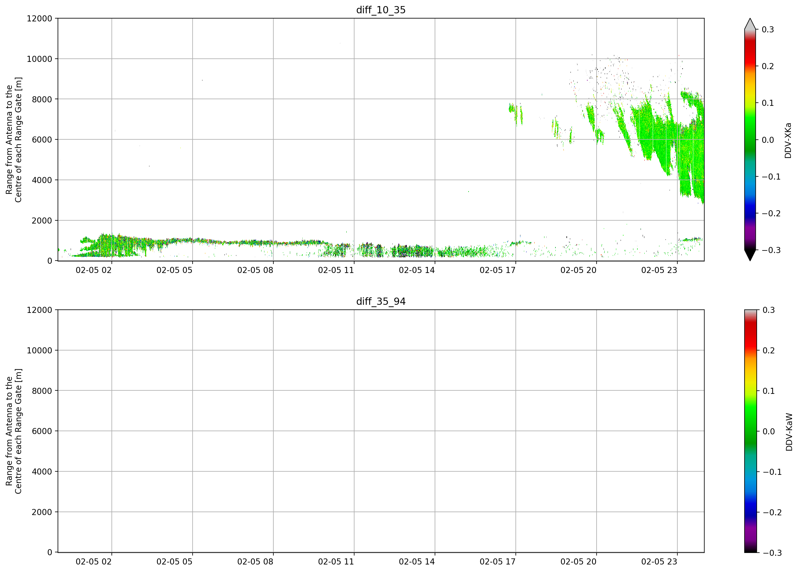Click the 12000 y-tick on diff_35_94 plot
This screenshot has height=572, width=799.
[39, 310]
